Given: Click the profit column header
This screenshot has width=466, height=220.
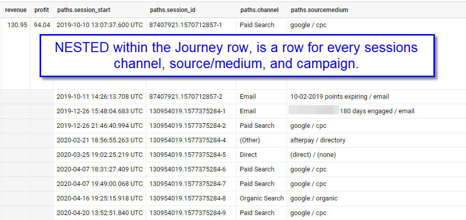Looking at the screenshot, I should pos(42,10).
